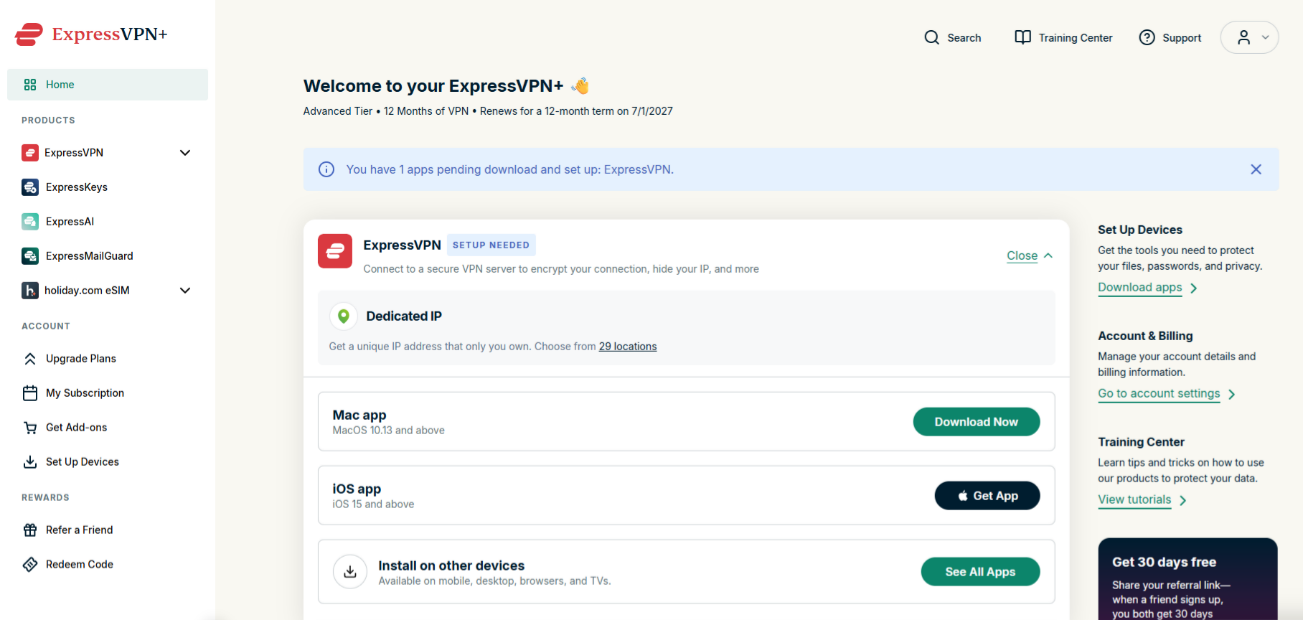Open Get Add-ons page
The width and height of the screenshot is (1303, 620).
click(x=76, y=428)
